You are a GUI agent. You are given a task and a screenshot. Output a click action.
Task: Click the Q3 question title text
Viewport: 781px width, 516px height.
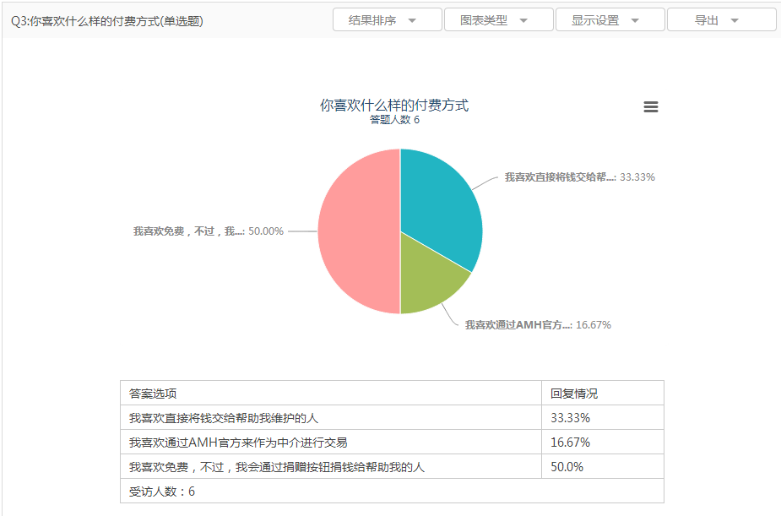tap(107, 21)
